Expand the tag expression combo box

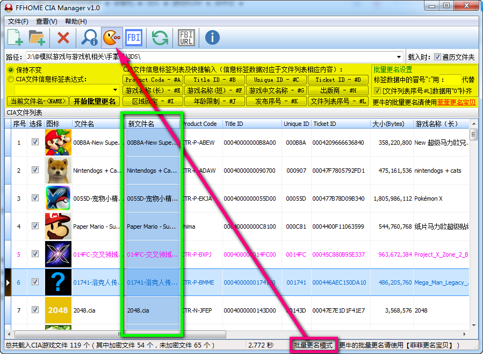click(x=115, y=90)
